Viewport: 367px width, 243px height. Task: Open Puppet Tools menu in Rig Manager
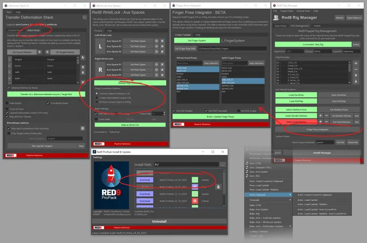287,11
